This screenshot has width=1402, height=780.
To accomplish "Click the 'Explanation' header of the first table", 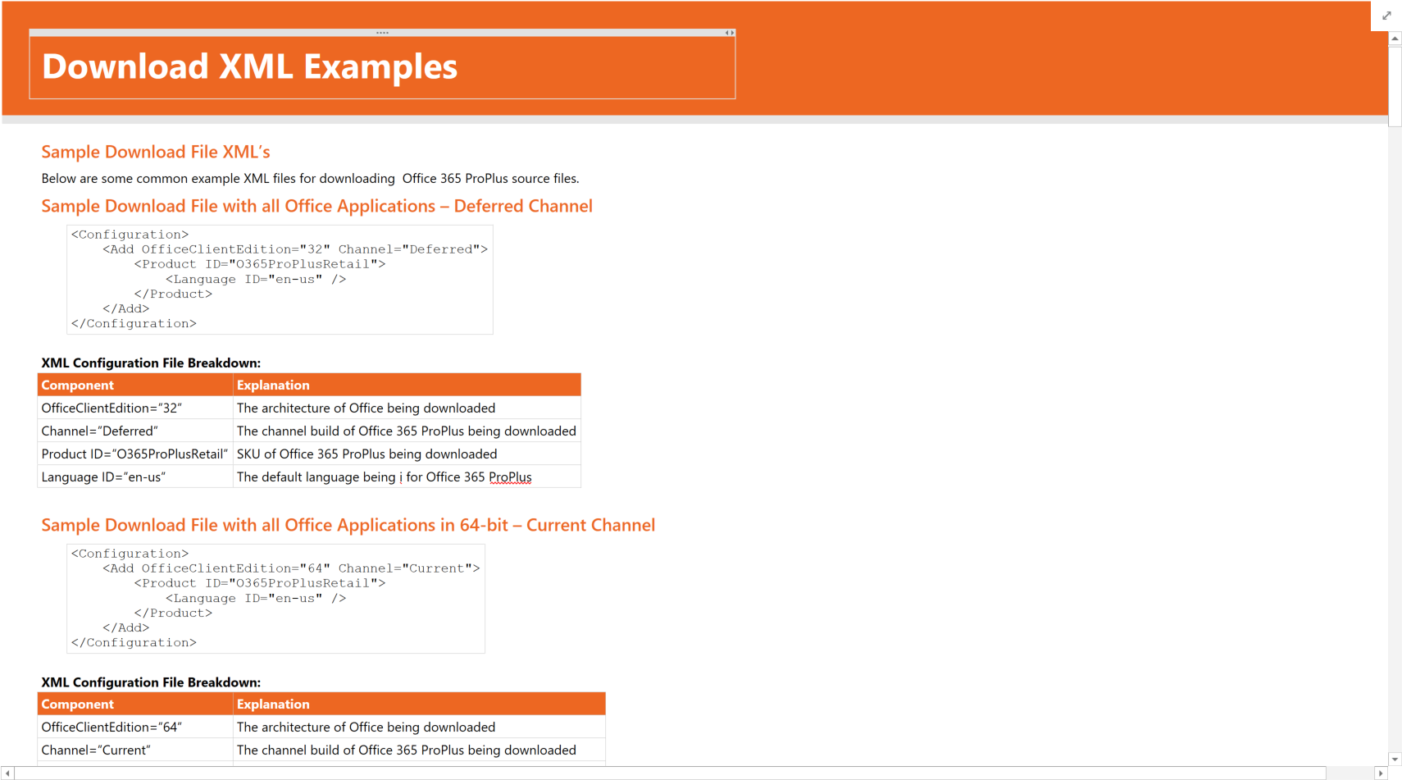I will 407,385.
